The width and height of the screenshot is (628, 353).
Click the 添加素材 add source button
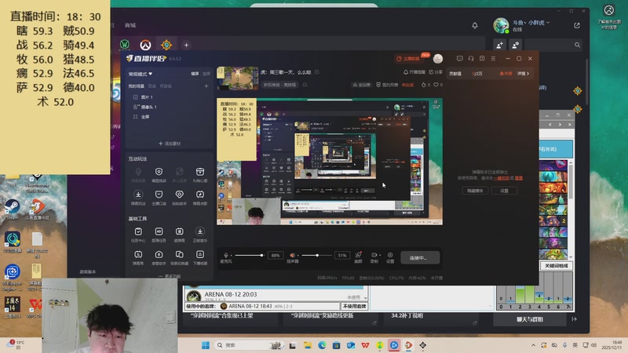[x=170, y=144]
